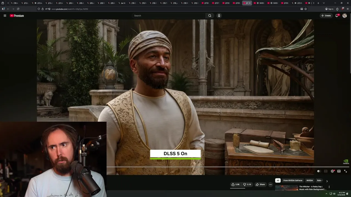Switch to theater mode view
This screenshot has height=197, width=351.
(x=339, y=171)
